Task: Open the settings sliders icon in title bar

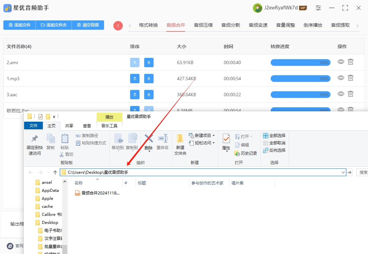Action: [x=318, y=8]
